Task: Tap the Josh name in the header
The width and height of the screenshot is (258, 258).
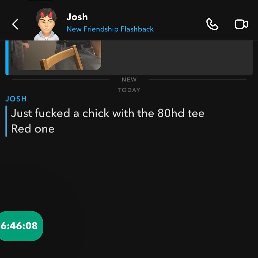Action: coord(77,17)
